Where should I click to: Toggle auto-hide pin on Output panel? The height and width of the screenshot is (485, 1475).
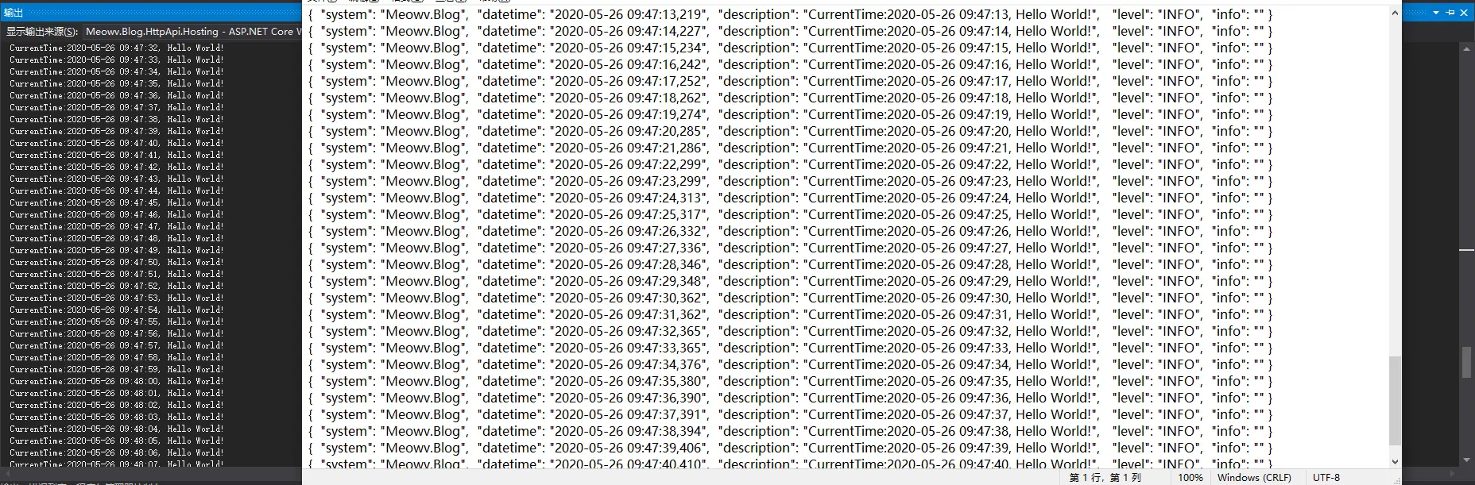[1450, 13]
